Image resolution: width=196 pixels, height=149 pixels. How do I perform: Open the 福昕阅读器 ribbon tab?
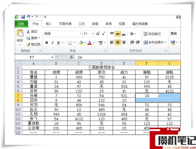tap(140, 24)
